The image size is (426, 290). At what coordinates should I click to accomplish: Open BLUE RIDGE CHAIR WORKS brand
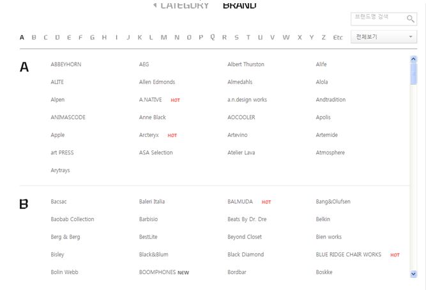(348, 255)
